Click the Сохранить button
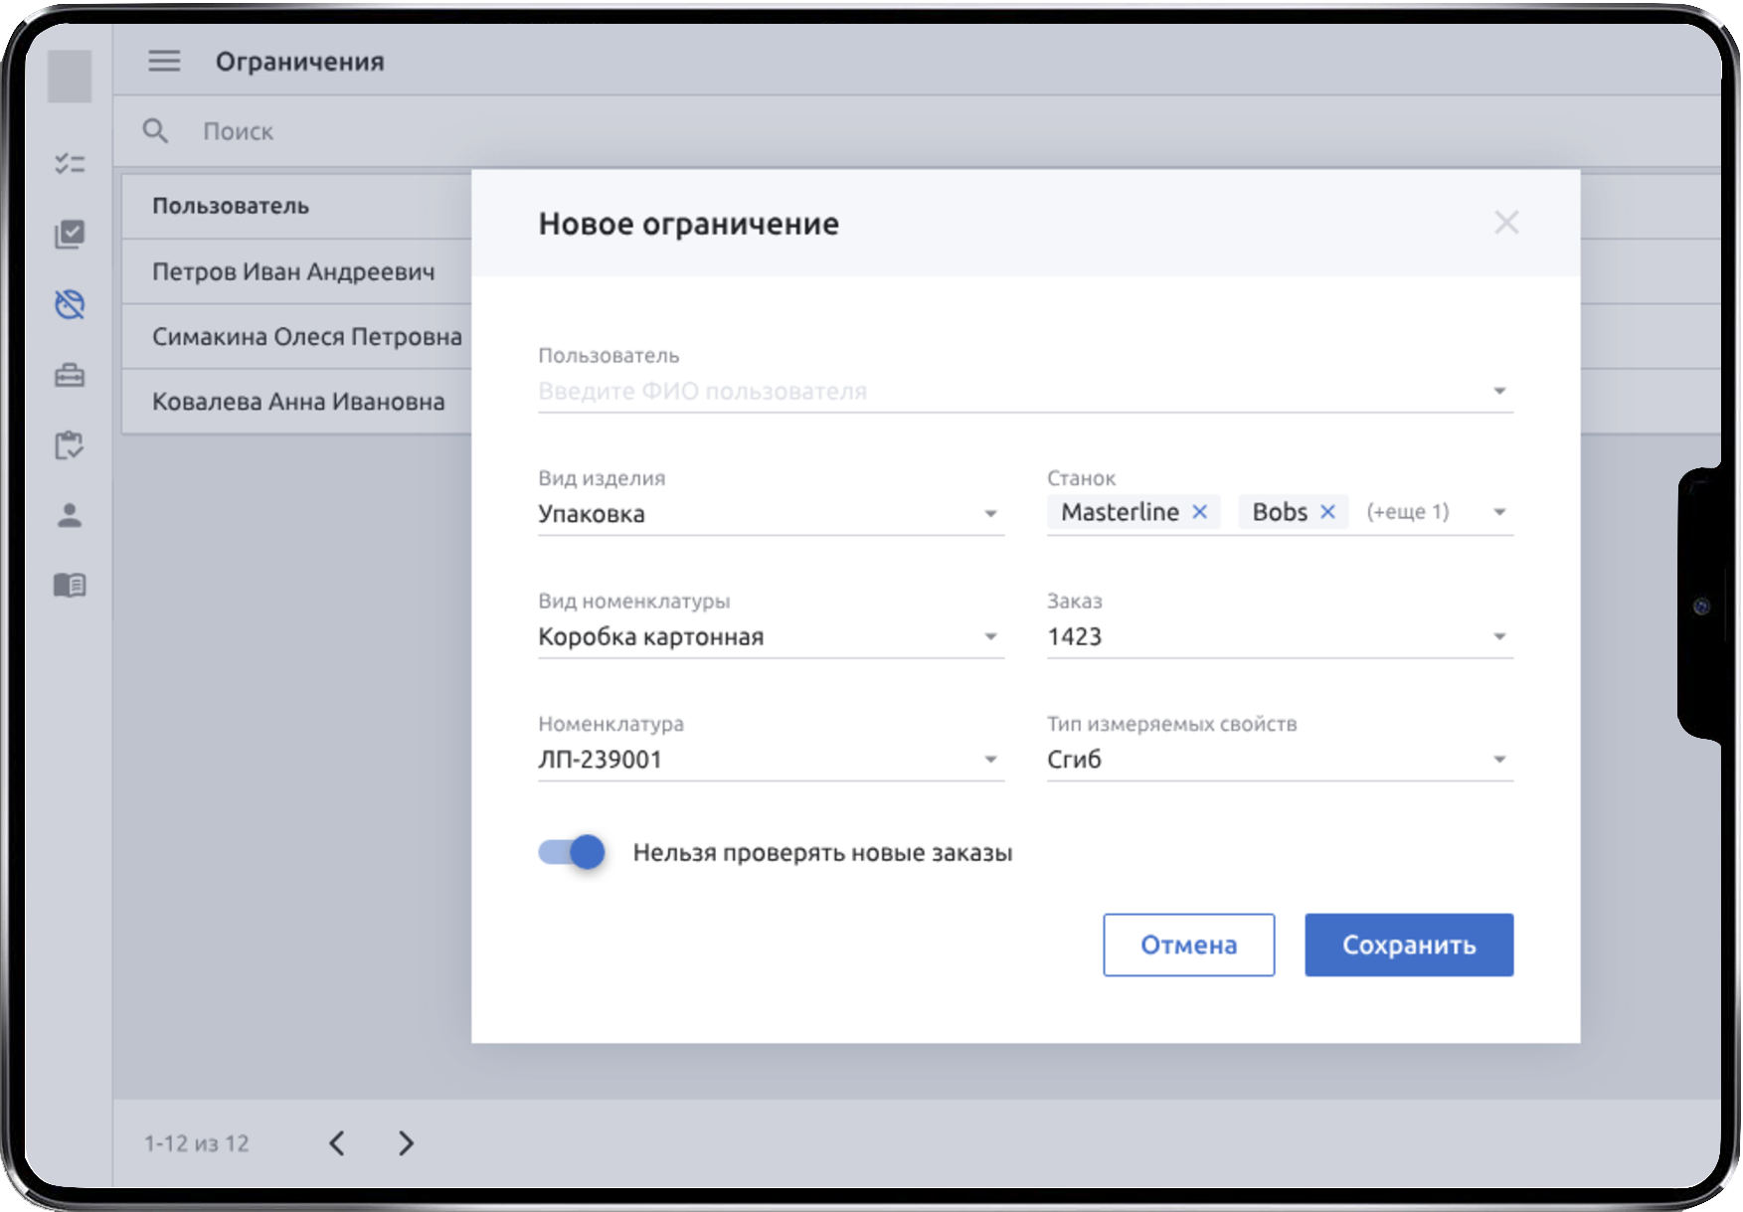This screenshot has height=1212, width=1743. (1408, 945)
